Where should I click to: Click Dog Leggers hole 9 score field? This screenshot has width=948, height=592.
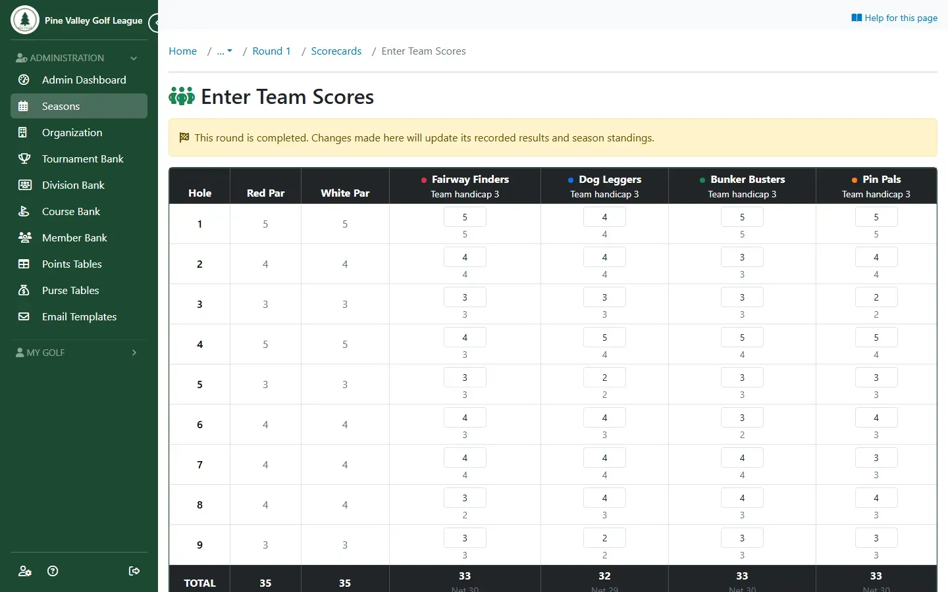tap(604, 538)
